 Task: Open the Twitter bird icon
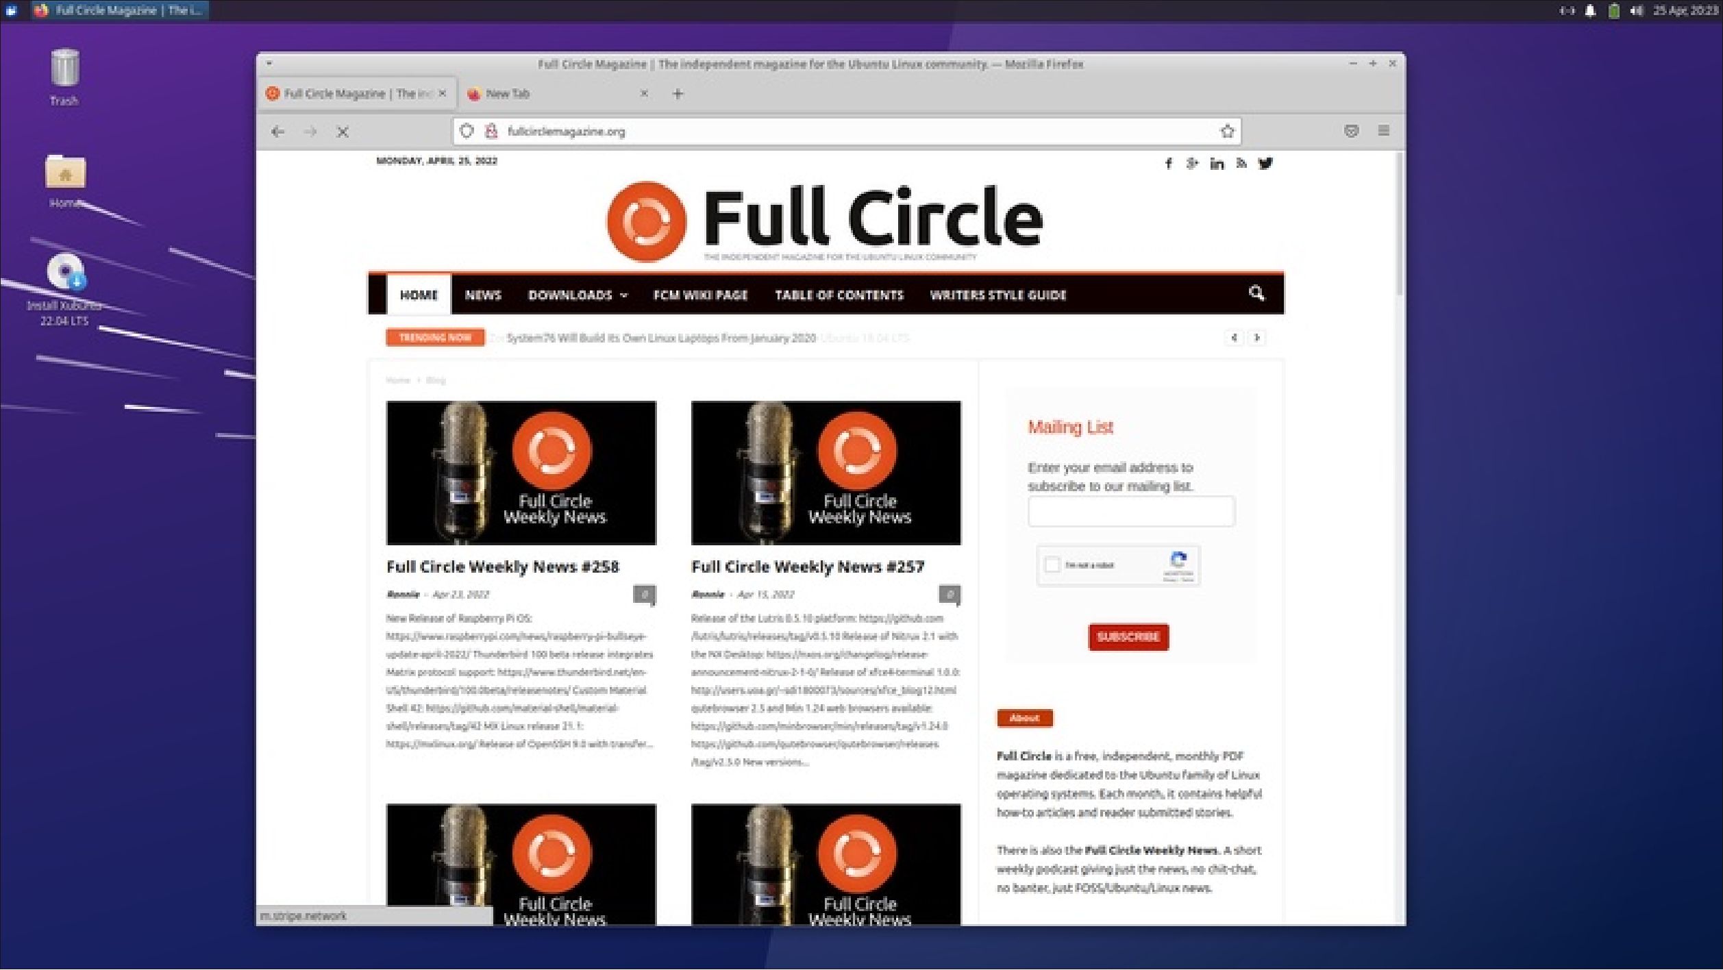click(1265, 163)
